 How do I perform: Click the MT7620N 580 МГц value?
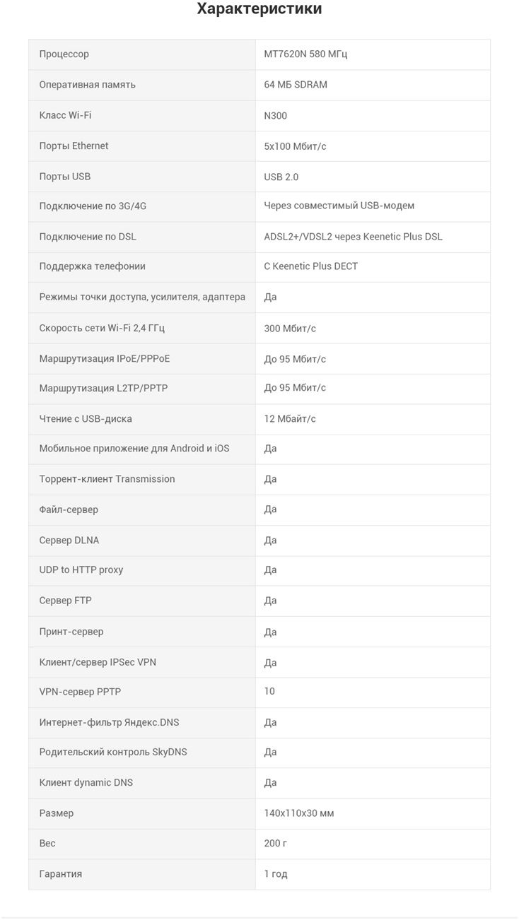pyautogui.click(x=305, y=54)
